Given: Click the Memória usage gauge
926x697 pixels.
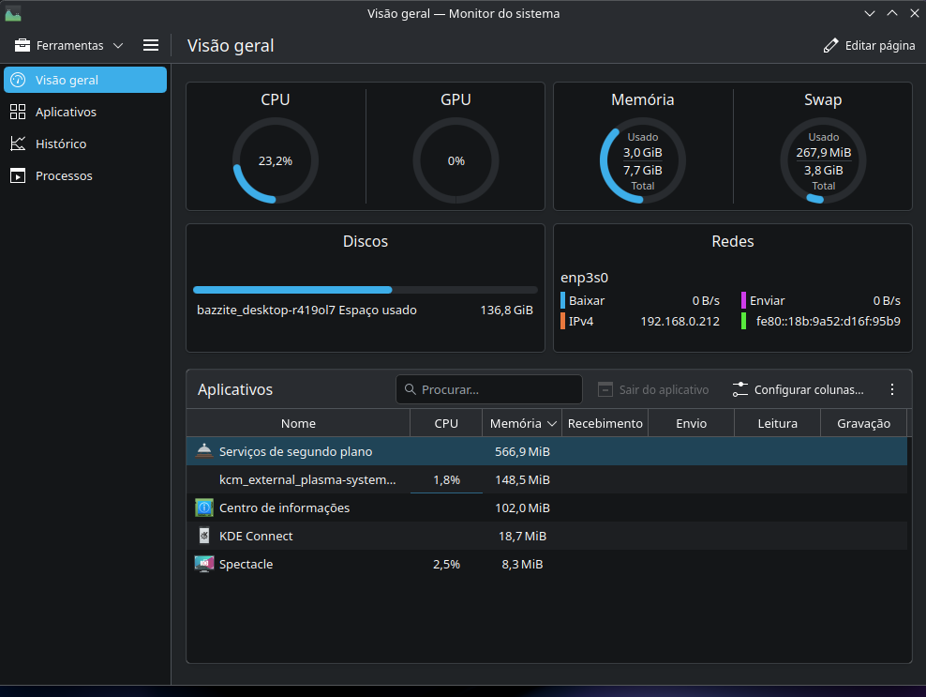Looking at the screenshot, I should pos(643,160).
